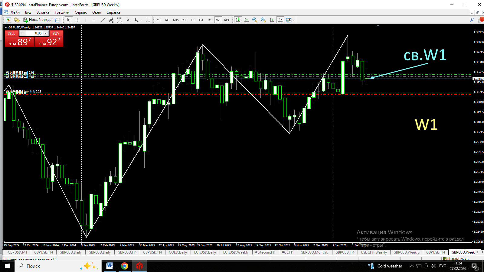This screenshot has height=272, width=484.
Task: Toggle chart shift icon
Action: 280,20
